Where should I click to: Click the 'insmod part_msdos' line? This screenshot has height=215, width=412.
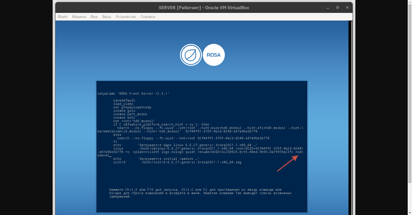click(130, 114)
